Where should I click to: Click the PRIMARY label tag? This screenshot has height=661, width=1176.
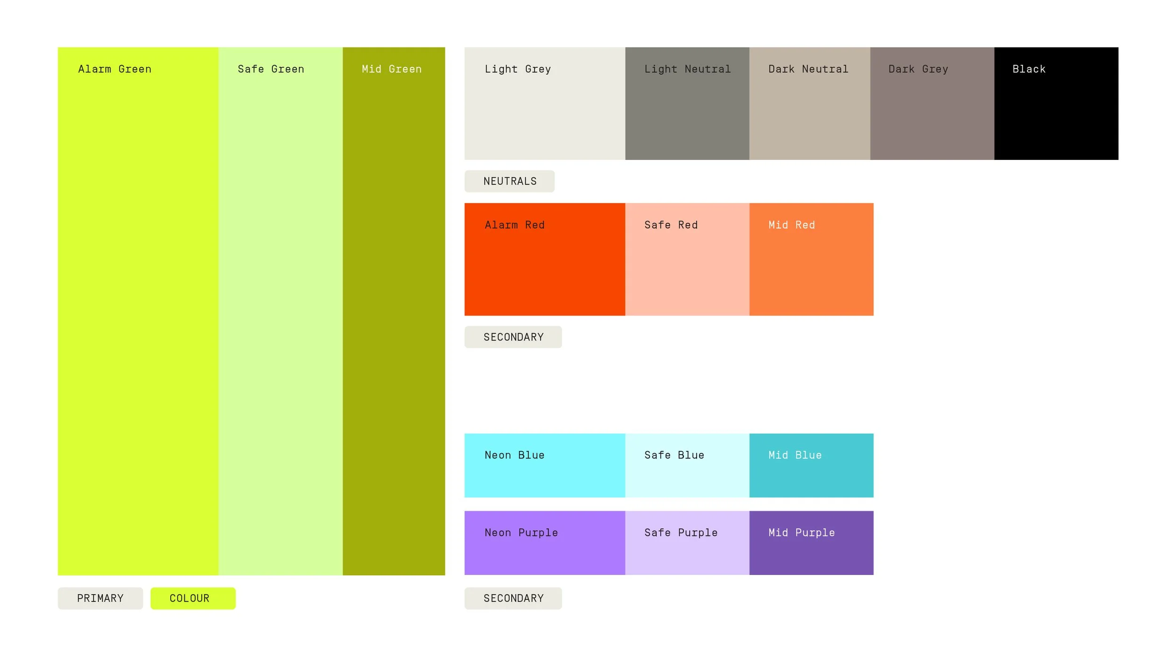point(100,598)
